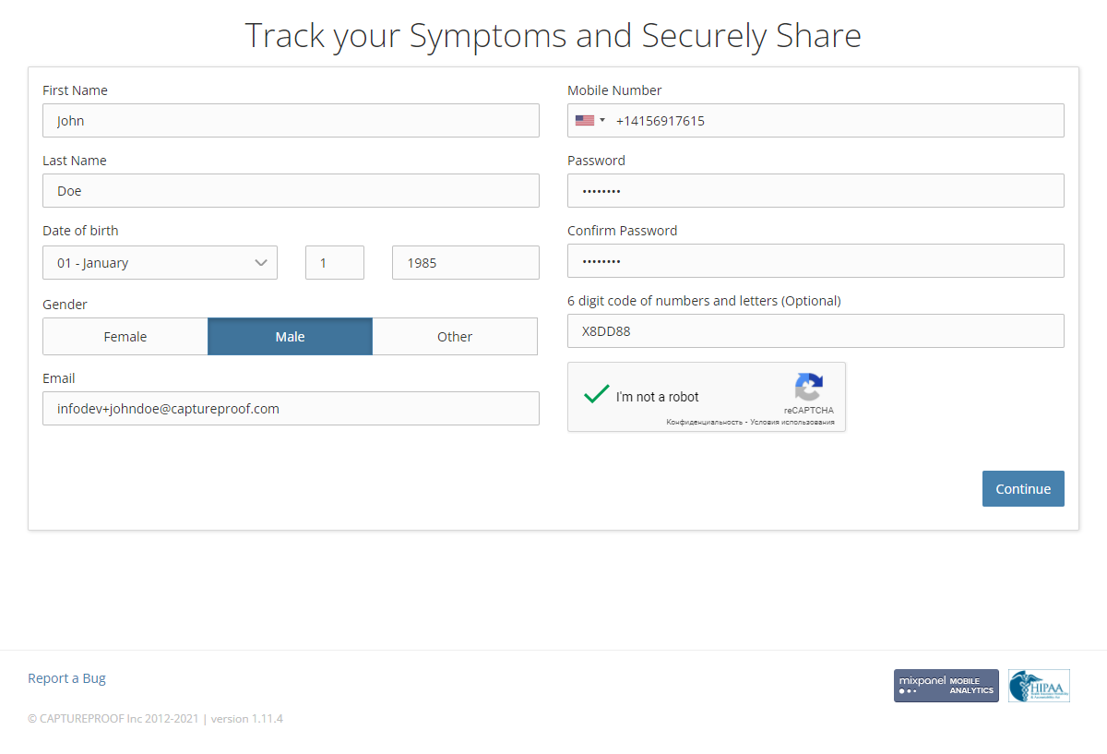The image size is (1107, 754).
Task: Click the birth day field
Action: coord(335,263)
